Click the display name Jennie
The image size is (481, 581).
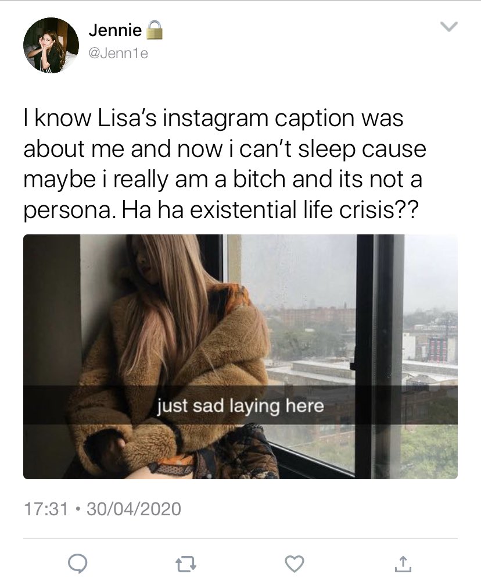tap(115, 30)
